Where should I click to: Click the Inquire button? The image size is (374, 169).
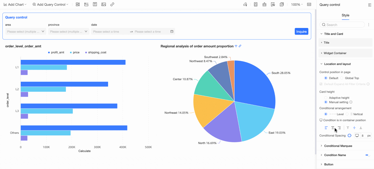301,32
